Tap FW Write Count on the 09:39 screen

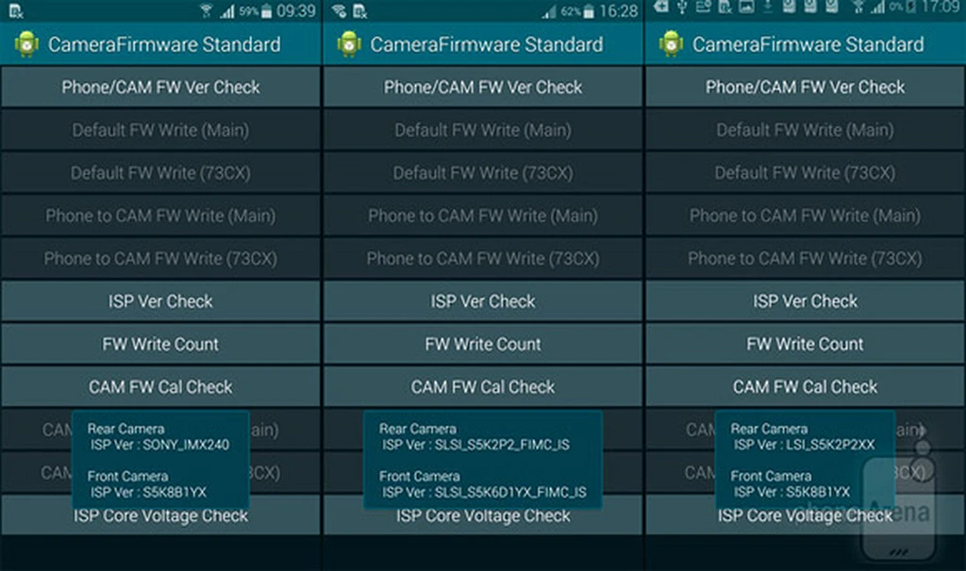point(160,344)
